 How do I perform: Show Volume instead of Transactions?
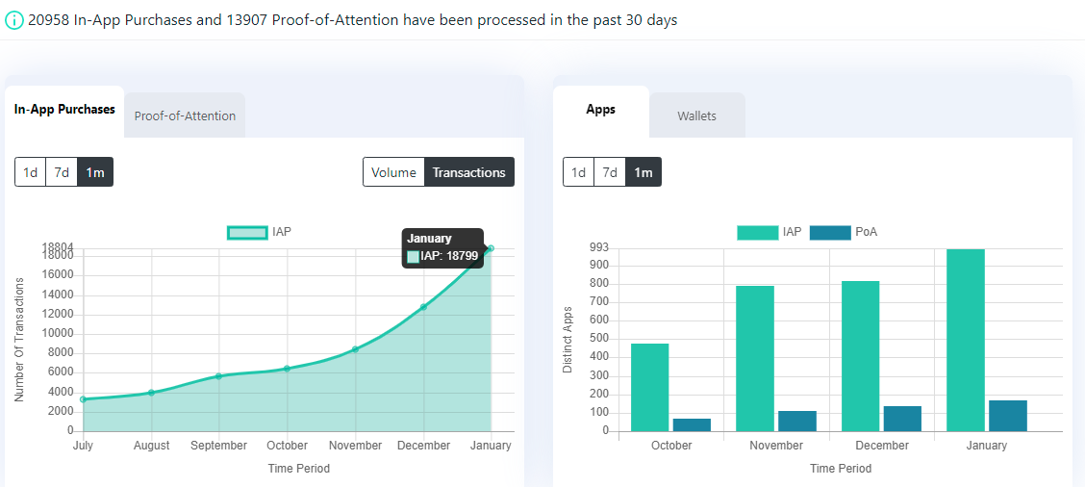[x=393, y=172]
